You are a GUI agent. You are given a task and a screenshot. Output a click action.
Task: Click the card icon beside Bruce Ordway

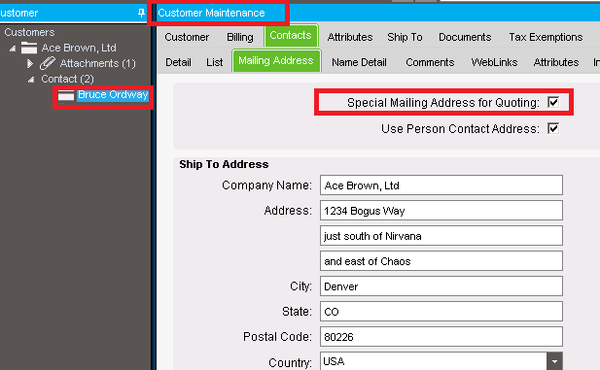pyautogui.click(x=66, y=95)
